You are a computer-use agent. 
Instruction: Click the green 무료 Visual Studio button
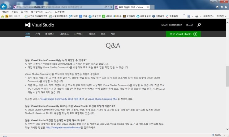[183, 34]
